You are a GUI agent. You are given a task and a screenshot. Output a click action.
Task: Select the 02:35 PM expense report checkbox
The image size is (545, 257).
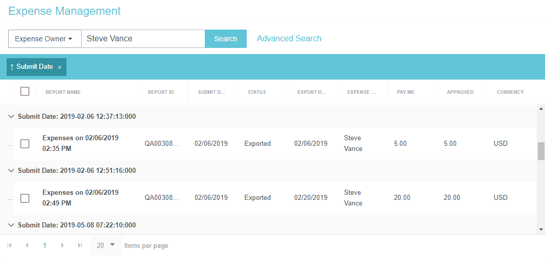tap(25, 144)
